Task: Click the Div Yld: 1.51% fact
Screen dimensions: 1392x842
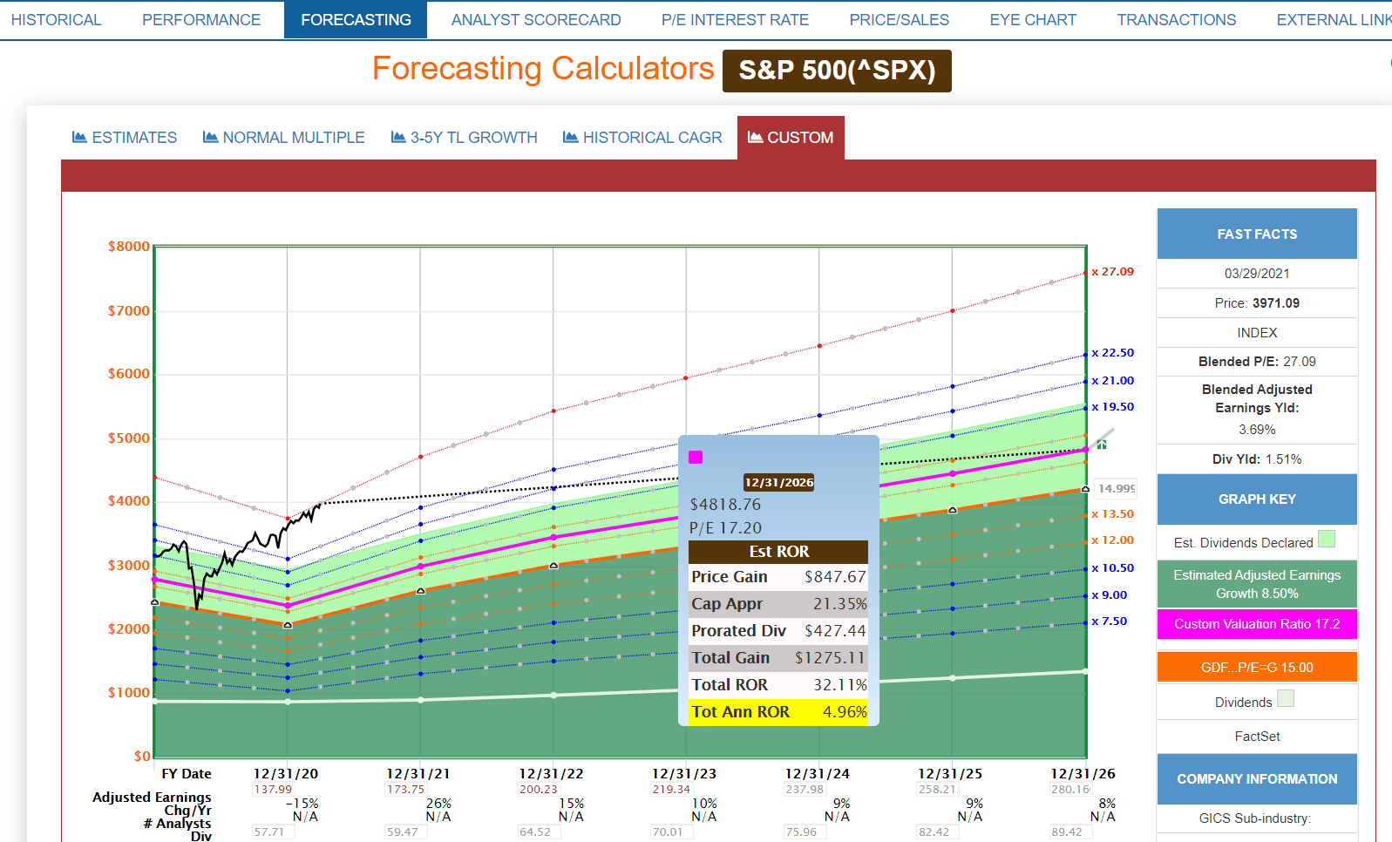Action: [x=1257, y=459]
